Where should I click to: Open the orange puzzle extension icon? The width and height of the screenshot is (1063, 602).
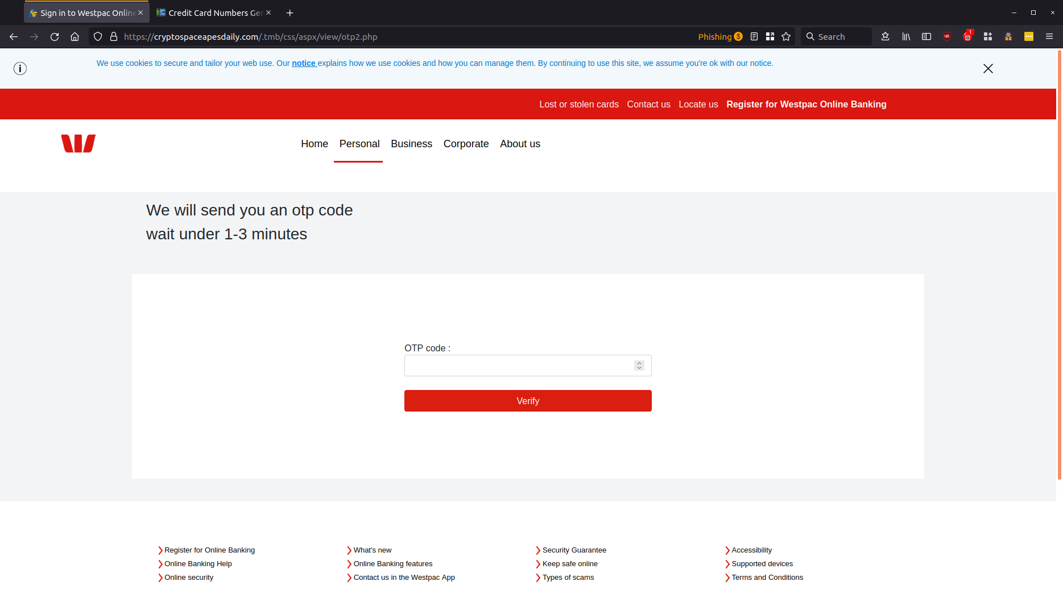tap(1008, 37)
